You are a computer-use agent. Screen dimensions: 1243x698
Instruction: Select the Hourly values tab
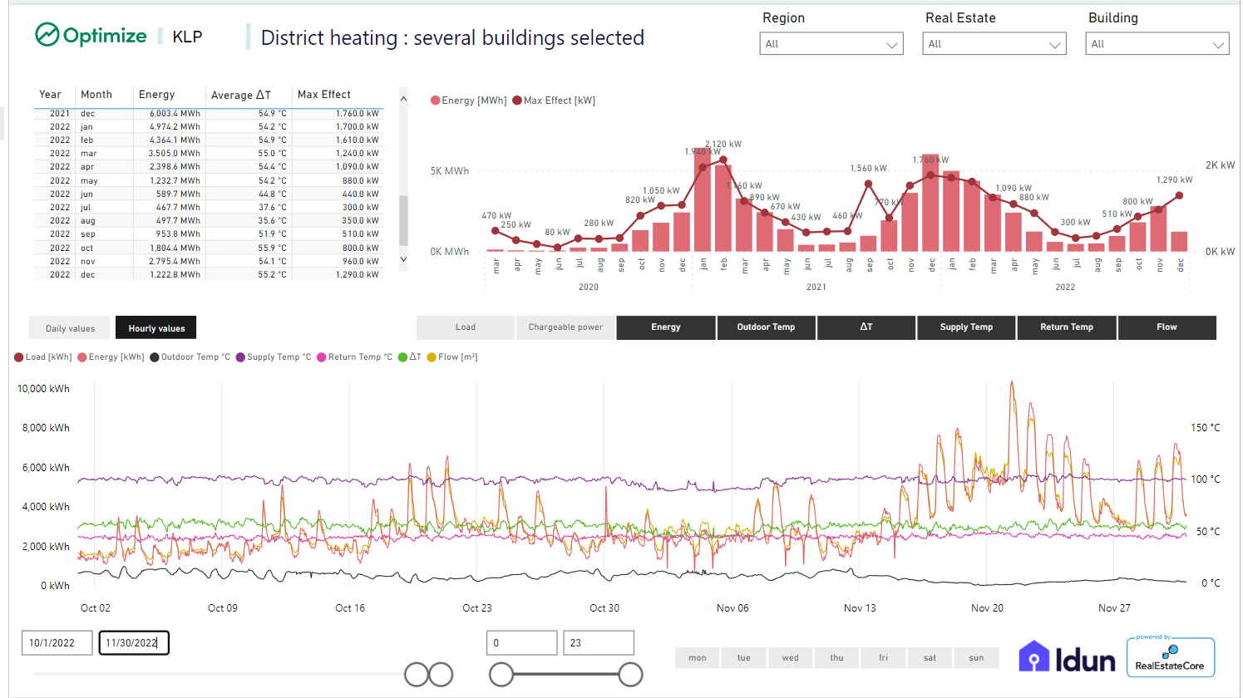click(x=156, y=328)
